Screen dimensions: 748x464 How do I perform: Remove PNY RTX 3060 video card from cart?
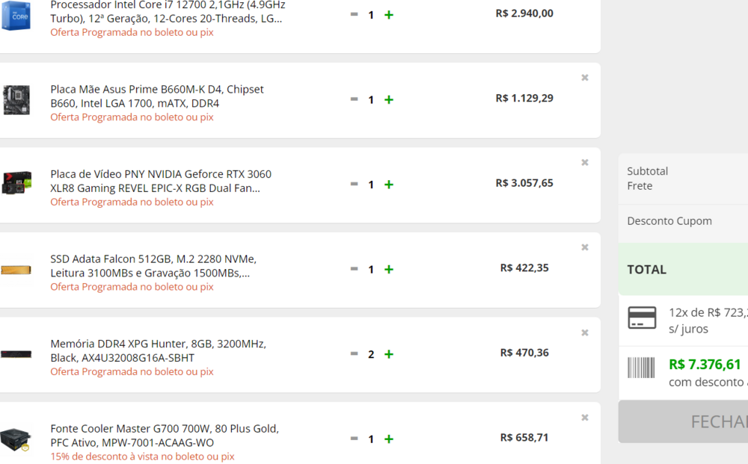tap(585, 162)
